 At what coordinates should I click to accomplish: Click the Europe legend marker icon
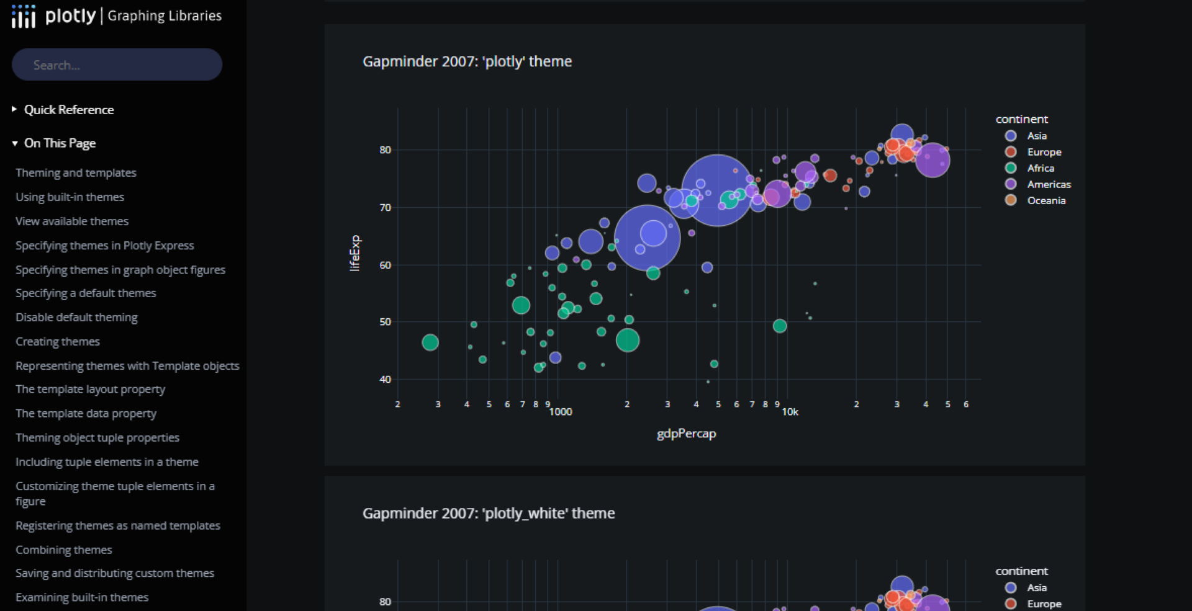(1010, 151)
